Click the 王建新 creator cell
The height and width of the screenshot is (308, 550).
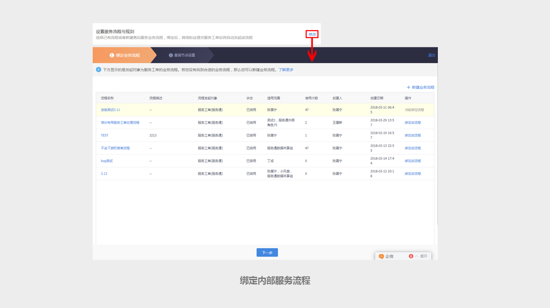coord(338,123)
